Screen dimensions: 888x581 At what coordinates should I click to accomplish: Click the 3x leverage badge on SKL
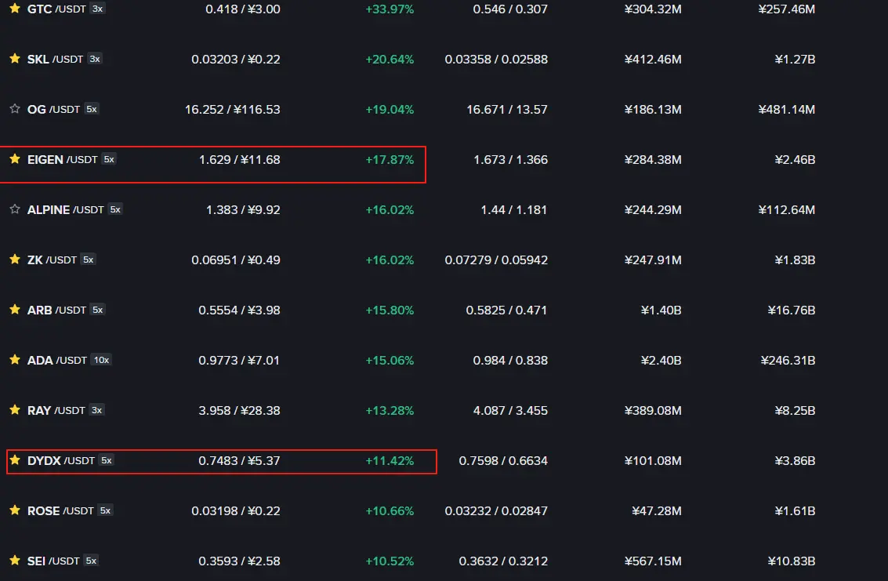(x=95, y=58)
